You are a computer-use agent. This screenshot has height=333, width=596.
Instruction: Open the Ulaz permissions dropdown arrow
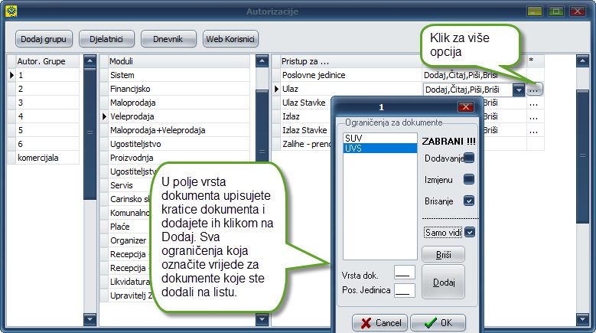pos(519,90)
